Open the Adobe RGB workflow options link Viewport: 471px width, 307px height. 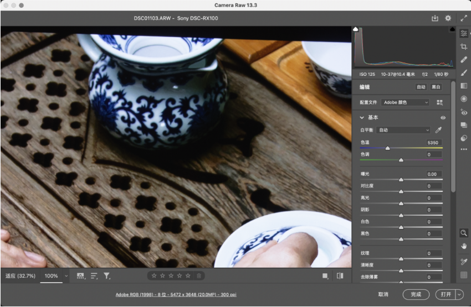point(176,295)
